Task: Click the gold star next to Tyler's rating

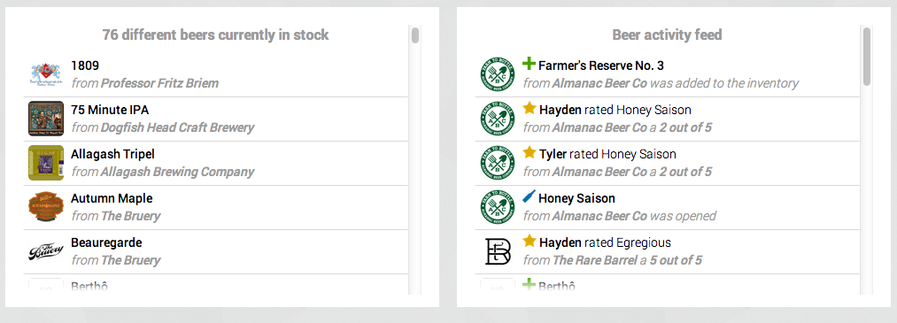Action: click(530, 152)
